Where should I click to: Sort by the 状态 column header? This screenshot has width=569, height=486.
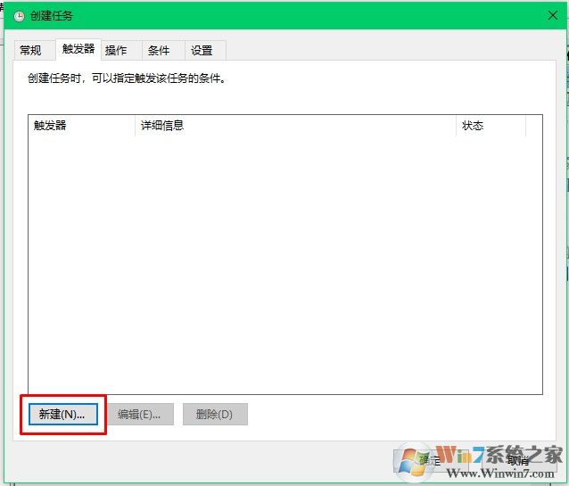[490, 126]
